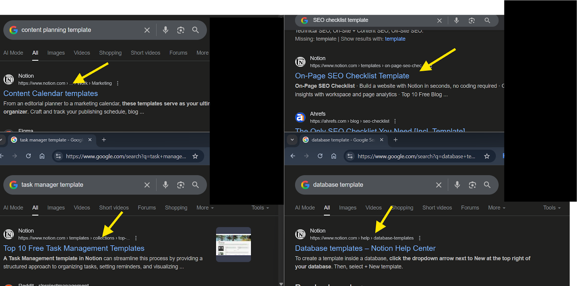Open options for Top 10 Free Task Management result
Screen dimensions: 577x286
[x=136, y=238]
